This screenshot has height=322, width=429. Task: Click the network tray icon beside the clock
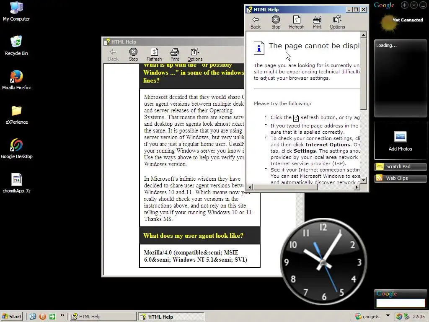(406, 317)
